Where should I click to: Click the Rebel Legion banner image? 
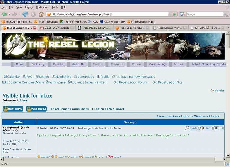[113, 46]
